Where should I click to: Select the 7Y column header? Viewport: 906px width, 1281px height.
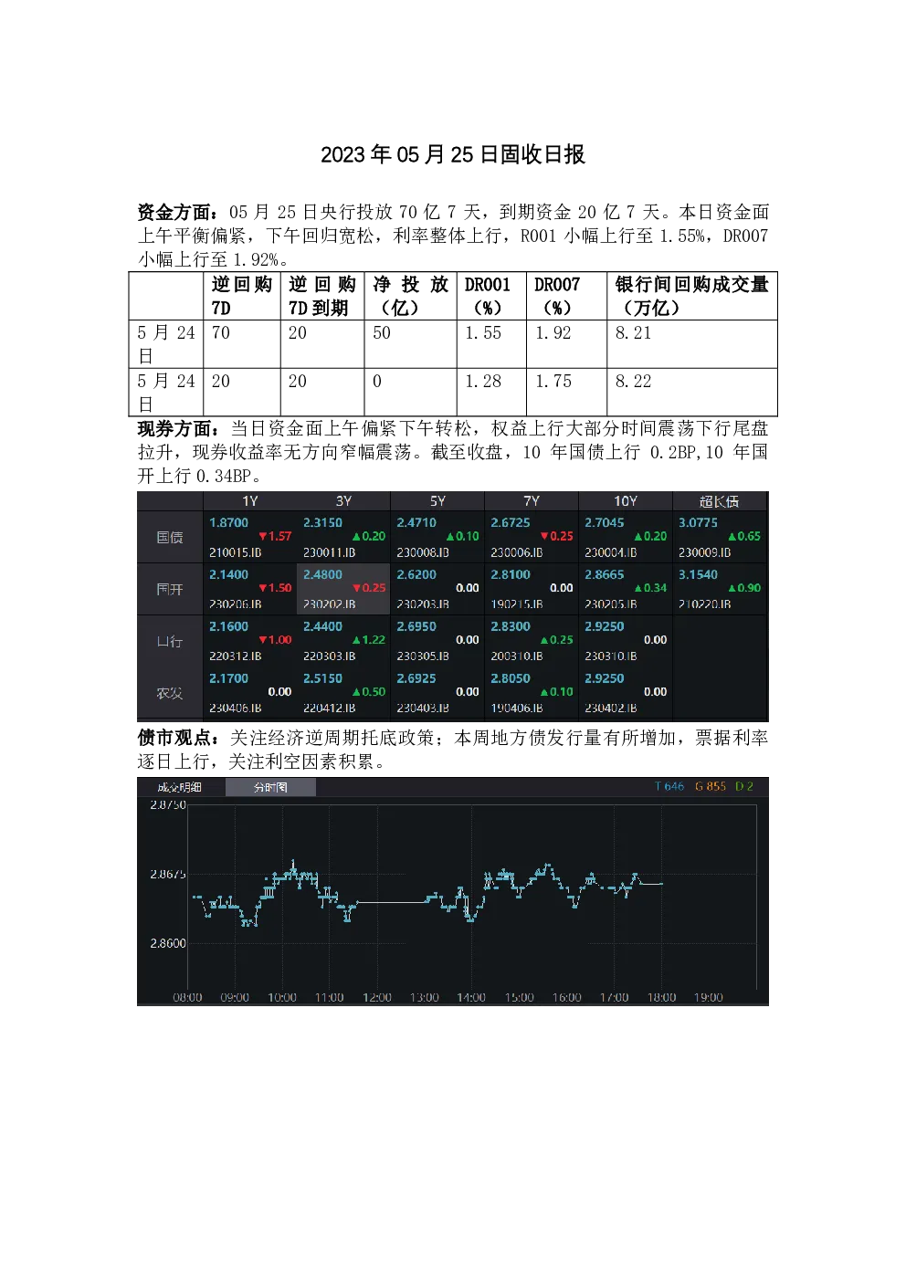click(532, 501)
